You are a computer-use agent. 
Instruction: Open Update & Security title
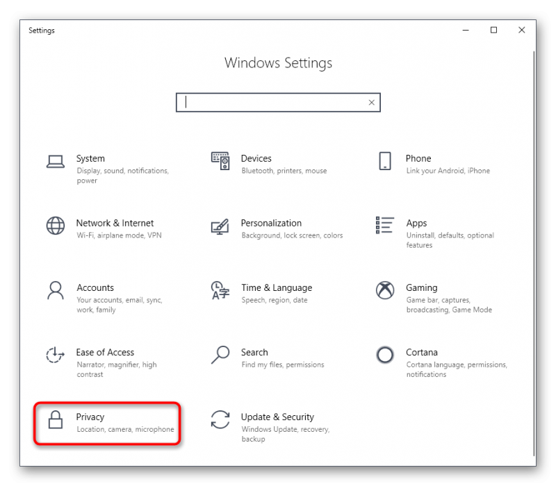[277, 417]
